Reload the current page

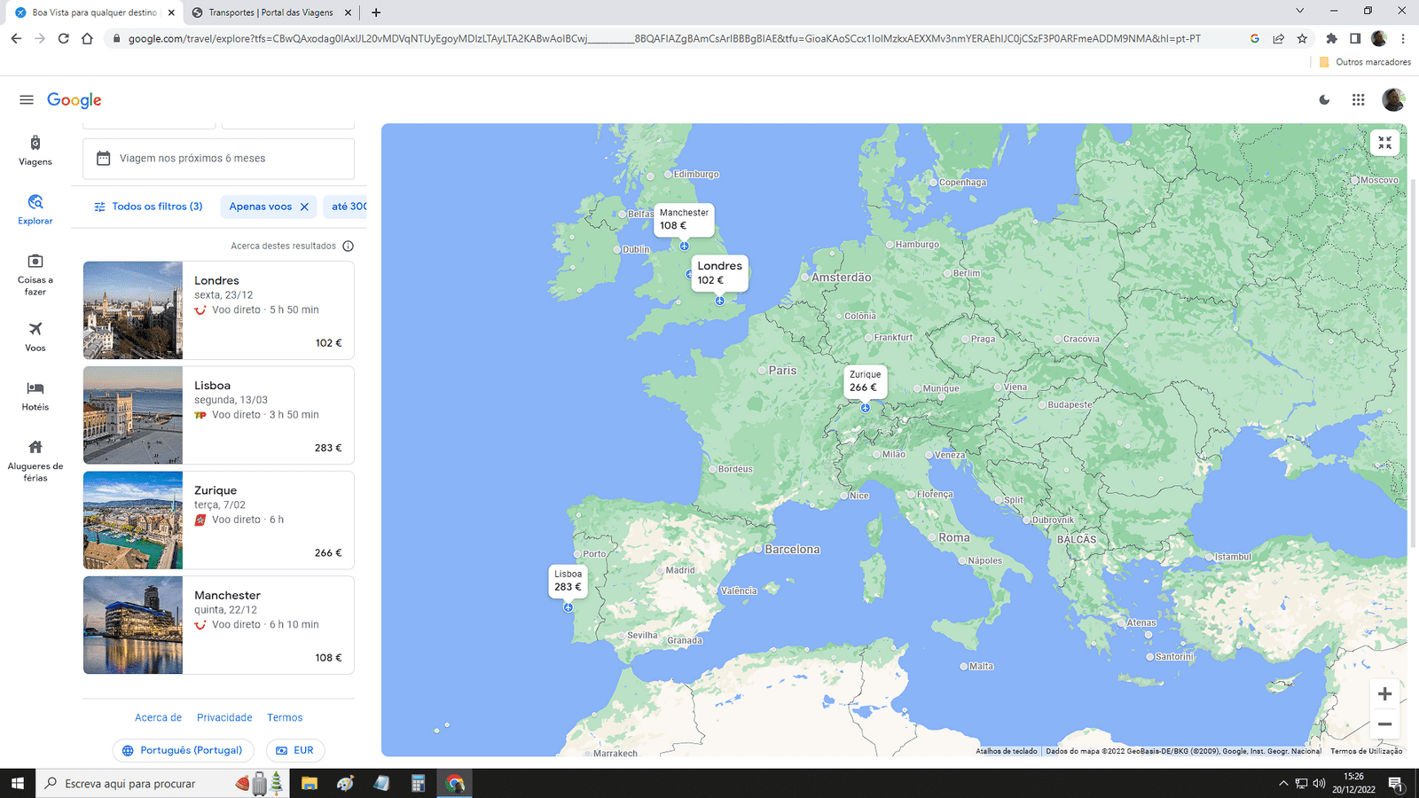click(63, 38)
